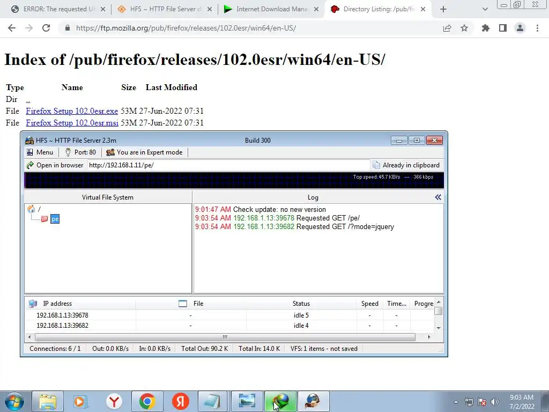Go back with the browser back arrow

(12, 28)
